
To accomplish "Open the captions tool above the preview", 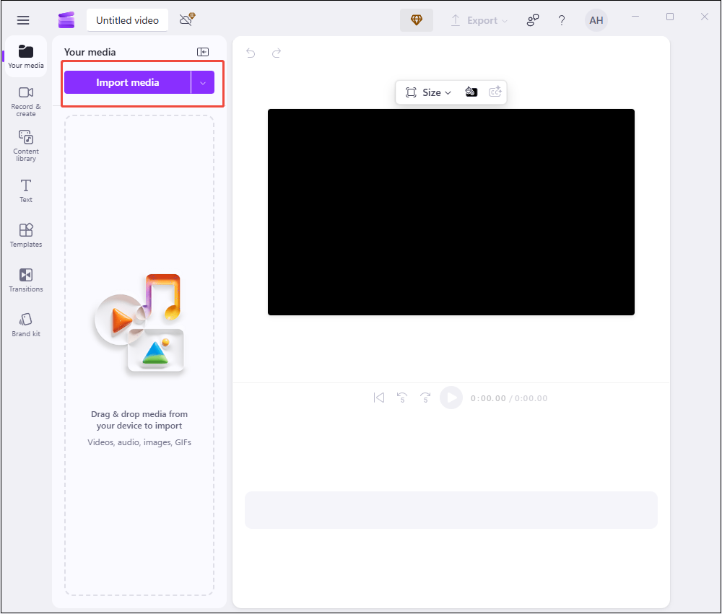I will pyautogui.click(x=495, y=92).
